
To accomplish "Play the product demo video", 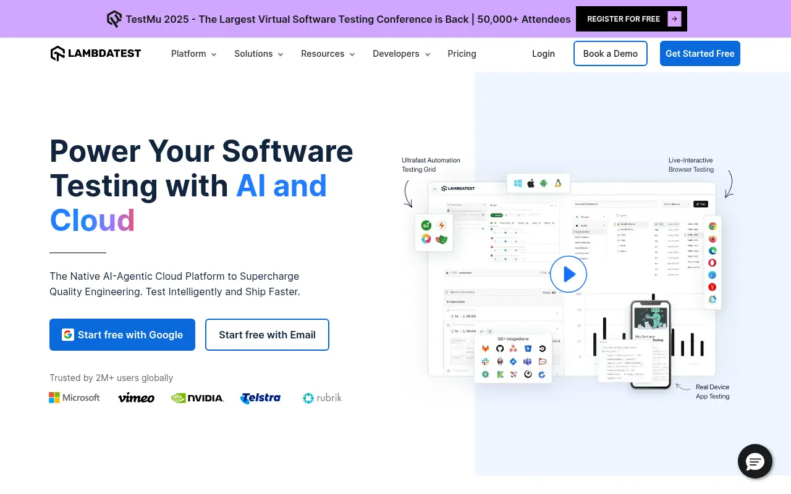I will tap(568, 274).
